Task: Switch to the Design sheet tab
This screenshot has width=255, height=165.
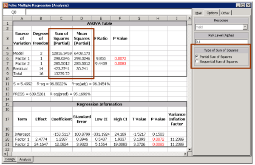Action: coord(10,159)
